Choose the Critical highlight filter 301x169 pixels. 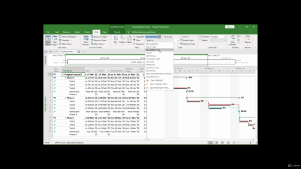pos(159,53)
